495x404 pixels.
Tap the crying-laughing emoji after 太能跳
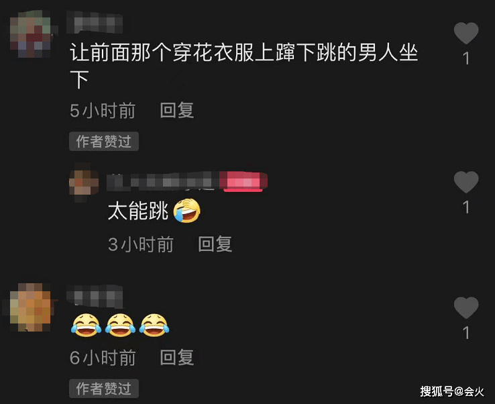187,211
